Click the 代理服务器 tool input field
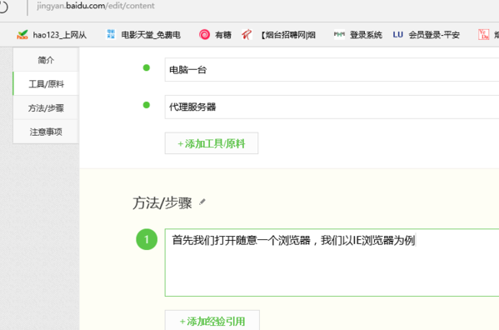 tap(332, 107)
